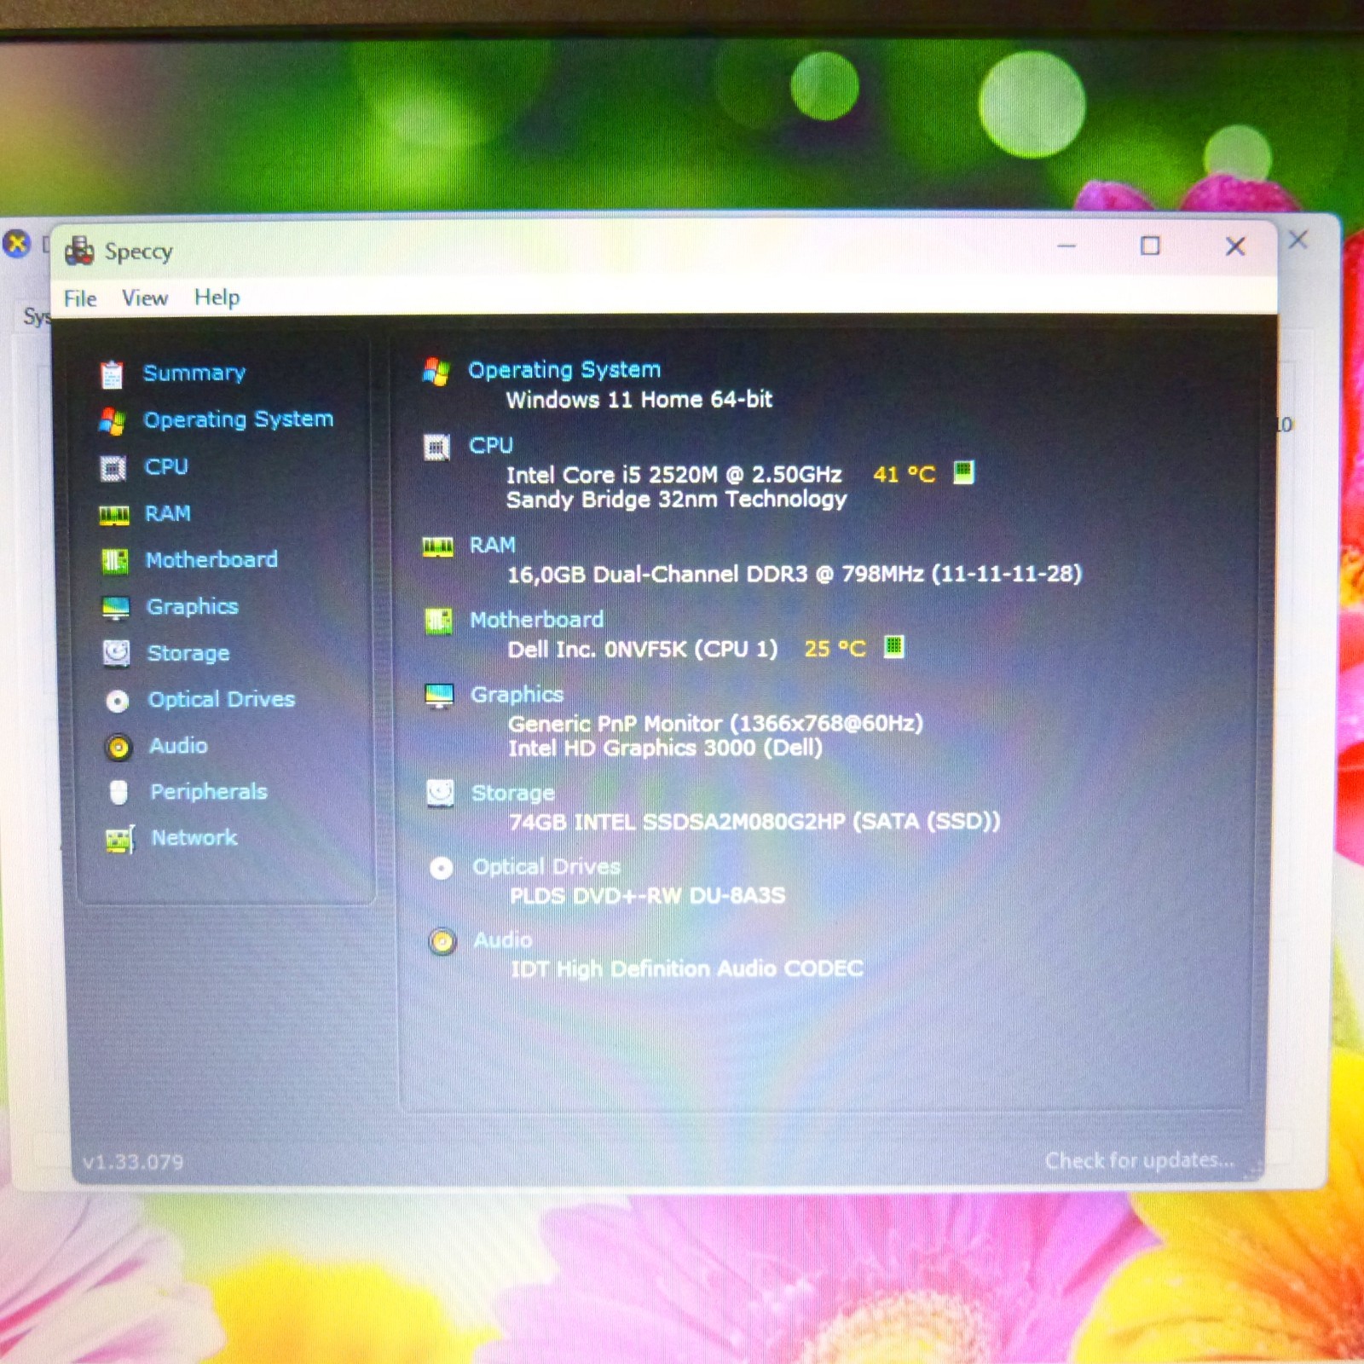Click the Check for updates link
The image size is (1364, 1364).
[1139, 1160]
